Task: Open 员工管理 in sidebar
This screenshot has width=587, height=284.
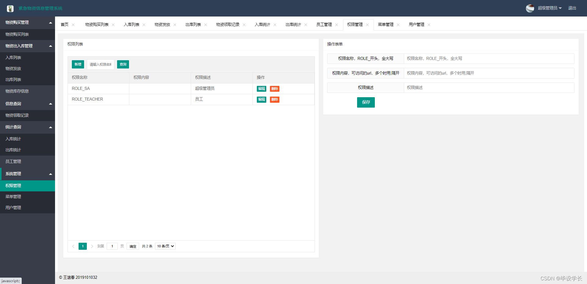Action: [28, 162]
